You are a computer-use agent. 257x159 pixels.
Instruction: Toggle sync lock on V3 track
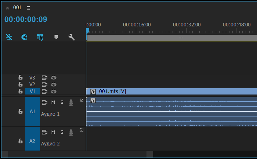click(x=44, y=78)
